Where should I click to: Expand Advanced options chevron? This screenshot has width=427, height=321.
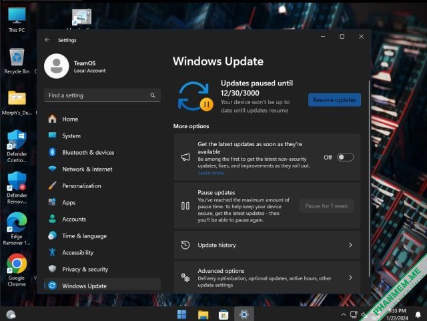pyautogui.click(x=350, y=278)
